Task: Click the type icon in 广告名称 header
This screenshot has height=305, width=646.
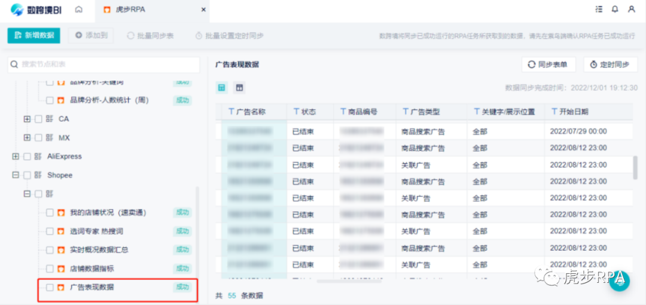Action: (x=231, y=112)
